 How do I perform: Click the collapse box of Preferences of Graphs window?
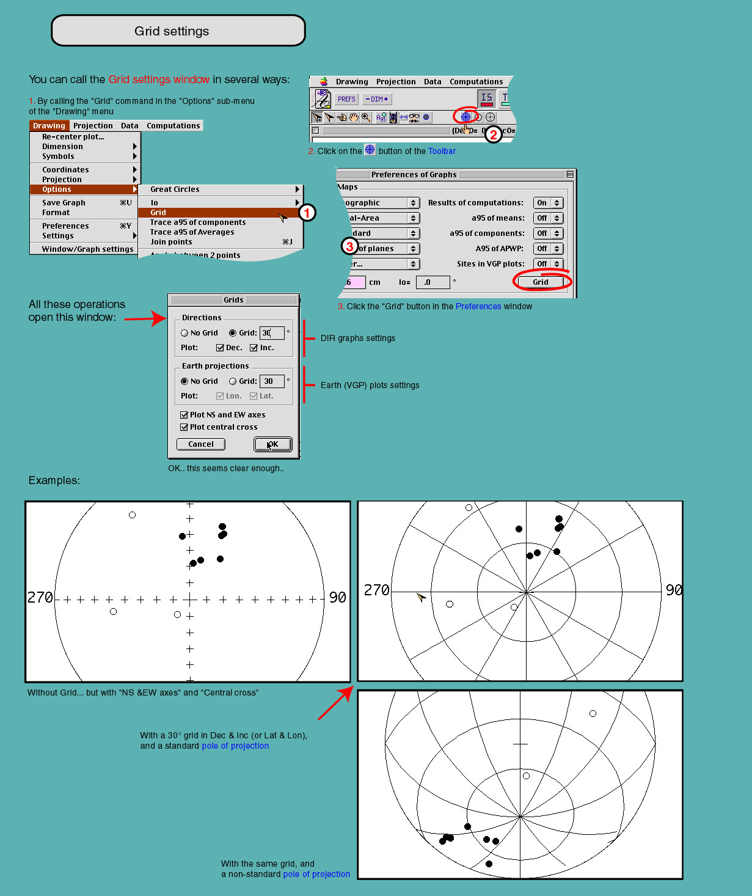pyautogui.click(x=570, y=174)
